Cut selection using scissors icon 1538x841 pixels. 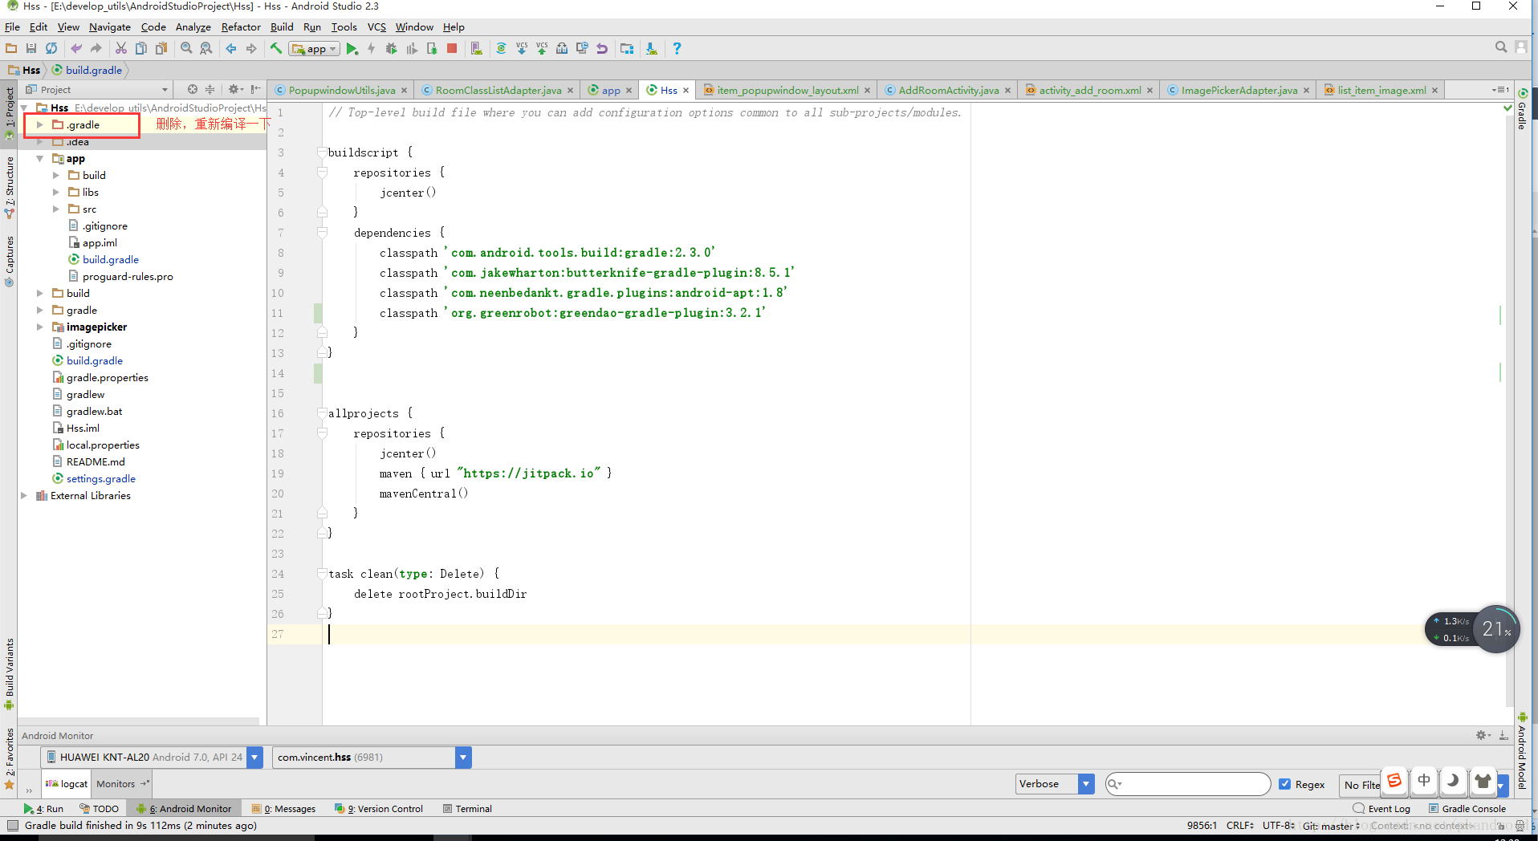click(x=121, y=49)
